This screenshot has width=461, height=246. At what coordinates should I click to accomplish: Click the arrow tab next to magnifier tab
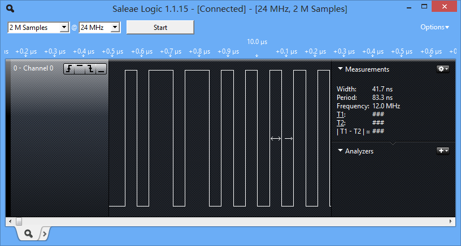tap(45, 234)
